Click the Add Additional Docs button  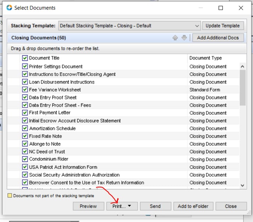tap(218, 38)
